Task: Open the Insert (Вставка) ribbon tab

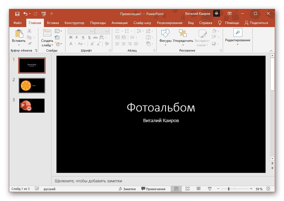Action: pyautogui.click(x=53, y=23)
